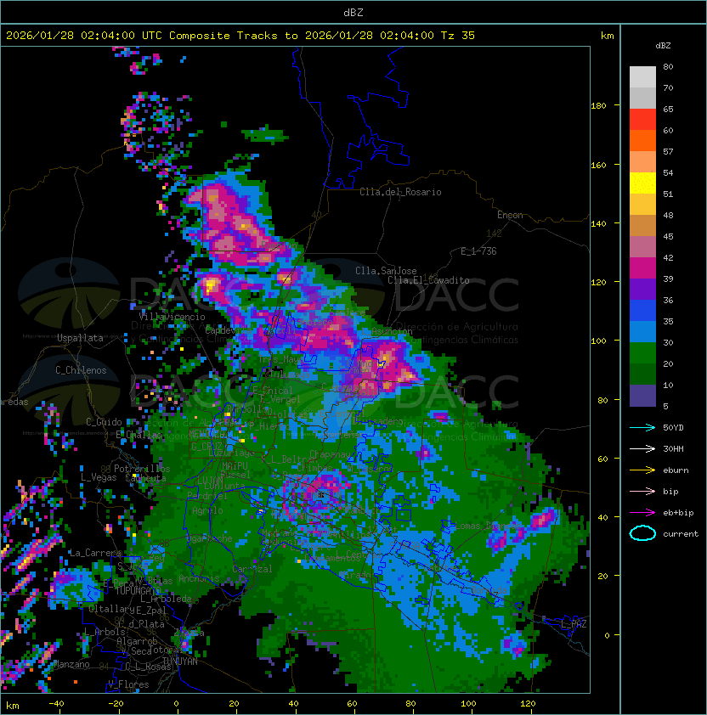Click the 'V_Flores' place label

(x=128, y=684)
